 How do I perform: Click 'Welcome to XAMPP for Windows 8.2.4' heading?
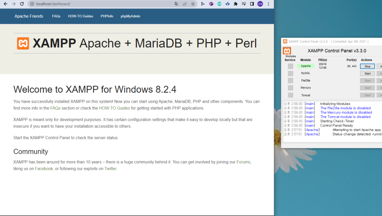95,90
